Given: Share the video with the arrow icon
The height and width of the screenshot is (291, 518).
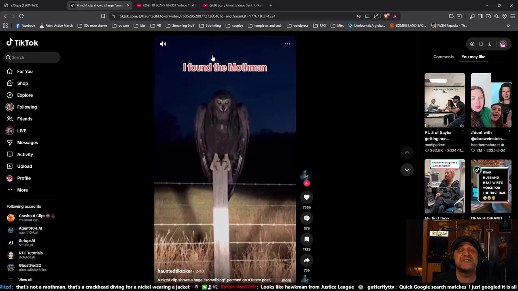Looking at the screenshot, I should tap(306, 260).
